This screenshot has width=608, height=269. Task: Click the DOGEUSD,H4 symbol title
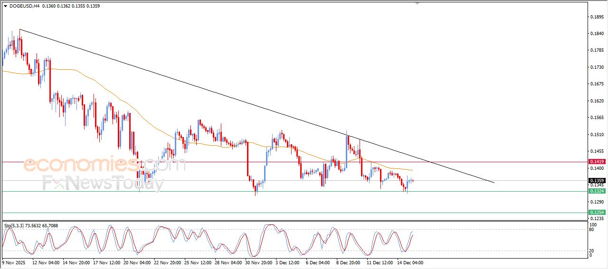pos(24,6)
